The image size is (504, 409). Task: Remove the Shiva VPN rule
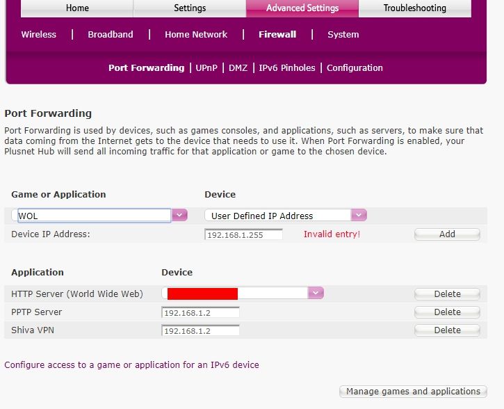(x=447, y=330)
